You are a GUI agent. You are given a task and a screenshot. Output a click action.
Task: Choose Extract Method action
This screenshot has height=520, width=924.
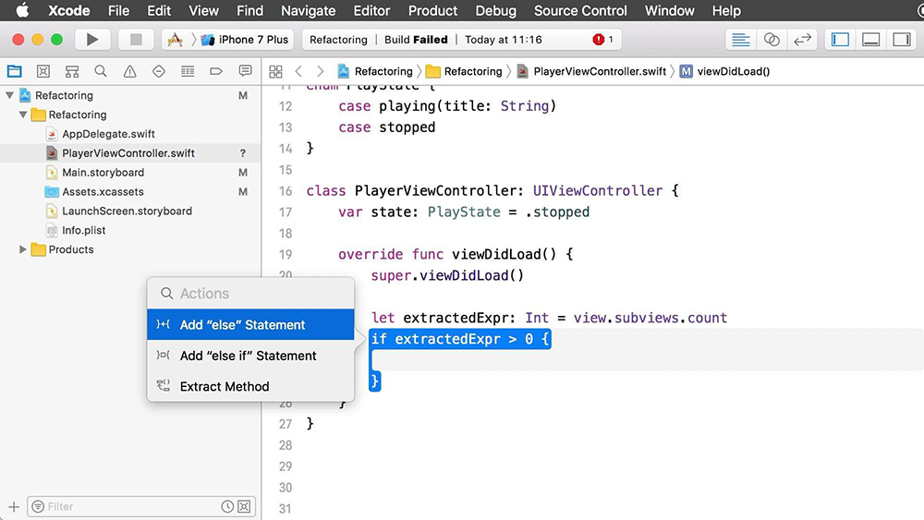[250, 386]
